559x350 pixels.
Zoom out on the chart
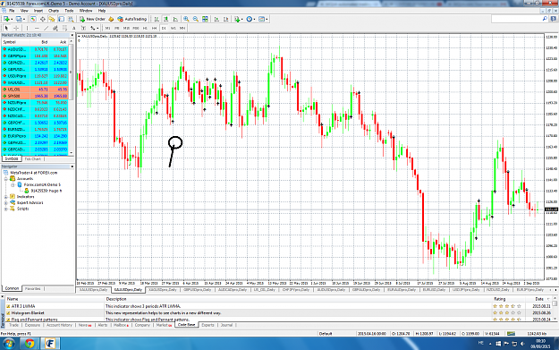[x=195, y=19]
